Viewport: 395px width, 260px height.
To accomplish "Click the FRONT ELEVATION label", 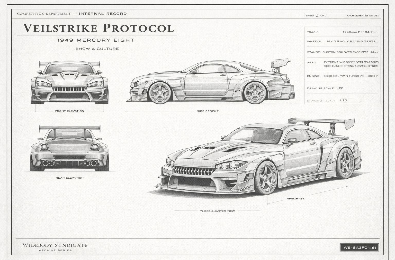I will [70, 111].
